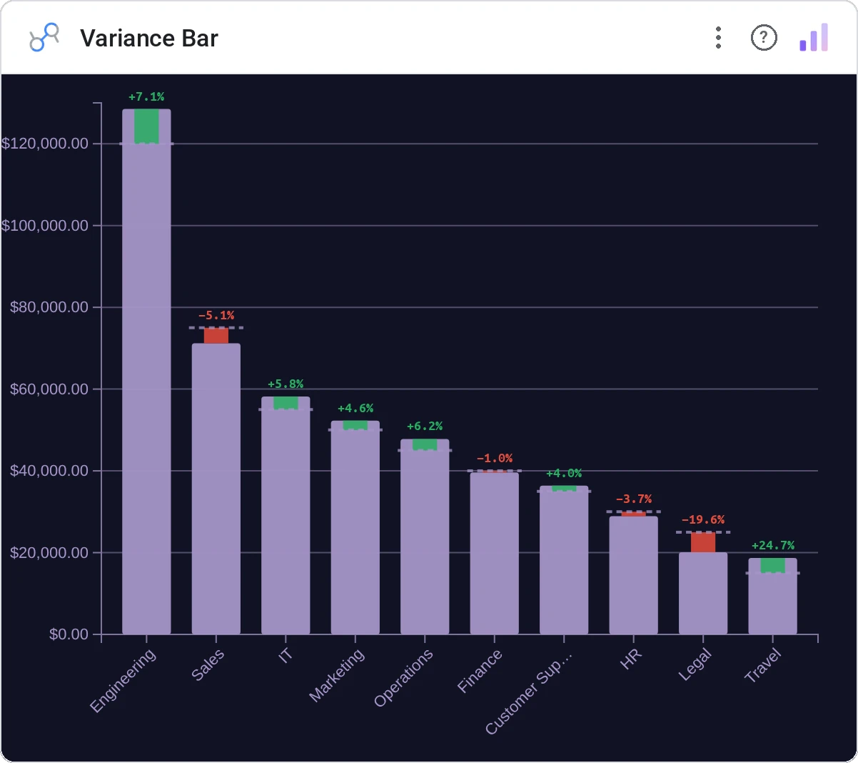The width and height of the screenshot is (858, 763).
Task: Click the +4.6% variance label
Action: click(355, 409)
